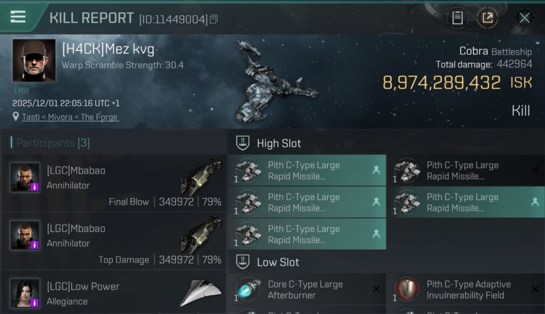
Task: Tap the location pin icon
Action: coord(16,117)
